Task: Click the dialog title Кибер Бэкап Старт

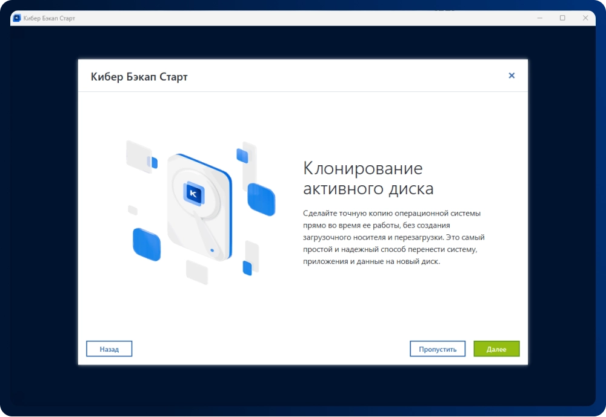Action: pyautogui.click(x=139, y=76)
